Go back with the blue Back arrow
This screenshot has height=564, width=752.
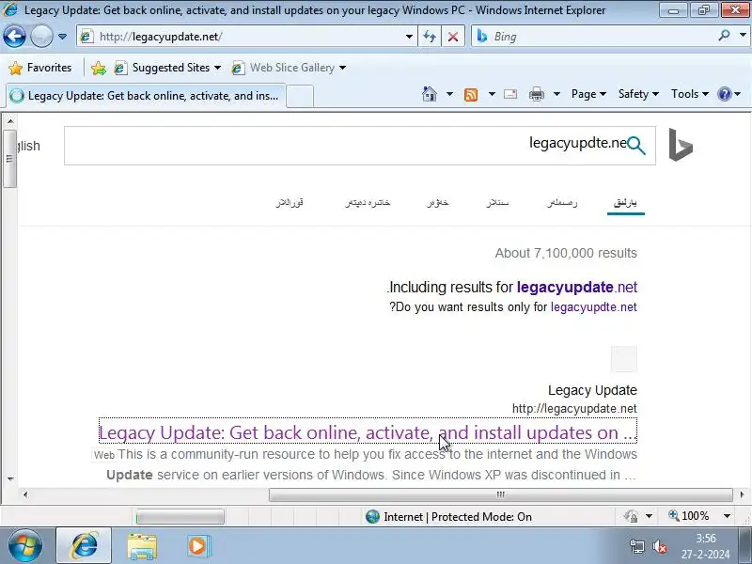[14, 36]
